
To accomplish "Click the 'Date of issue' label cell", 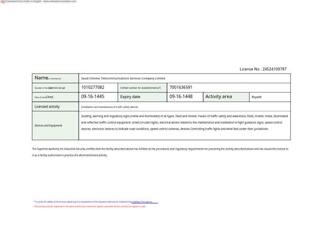I will point(56,97).
